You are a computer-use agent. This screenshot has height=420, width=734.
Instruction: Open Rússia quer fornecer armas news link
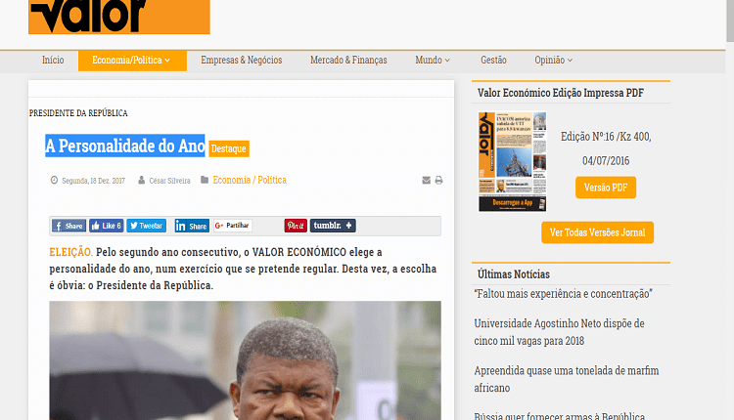[560, 415]
